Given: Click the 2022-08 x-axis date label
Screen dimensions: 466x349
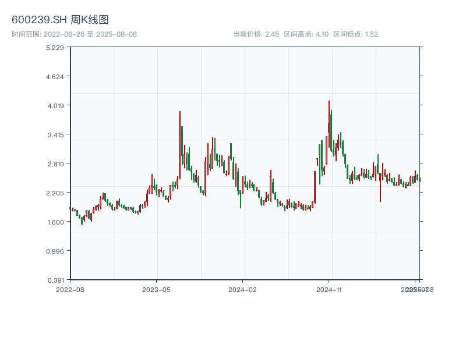Looking at the screenshot, I should [x=70, y=289].
